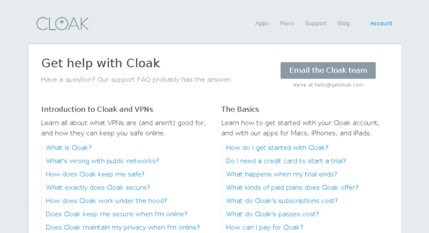Open 'What's wrong with public networks?'
The width and height of the screenshot is (429, 233).
[x=102, y=161]
